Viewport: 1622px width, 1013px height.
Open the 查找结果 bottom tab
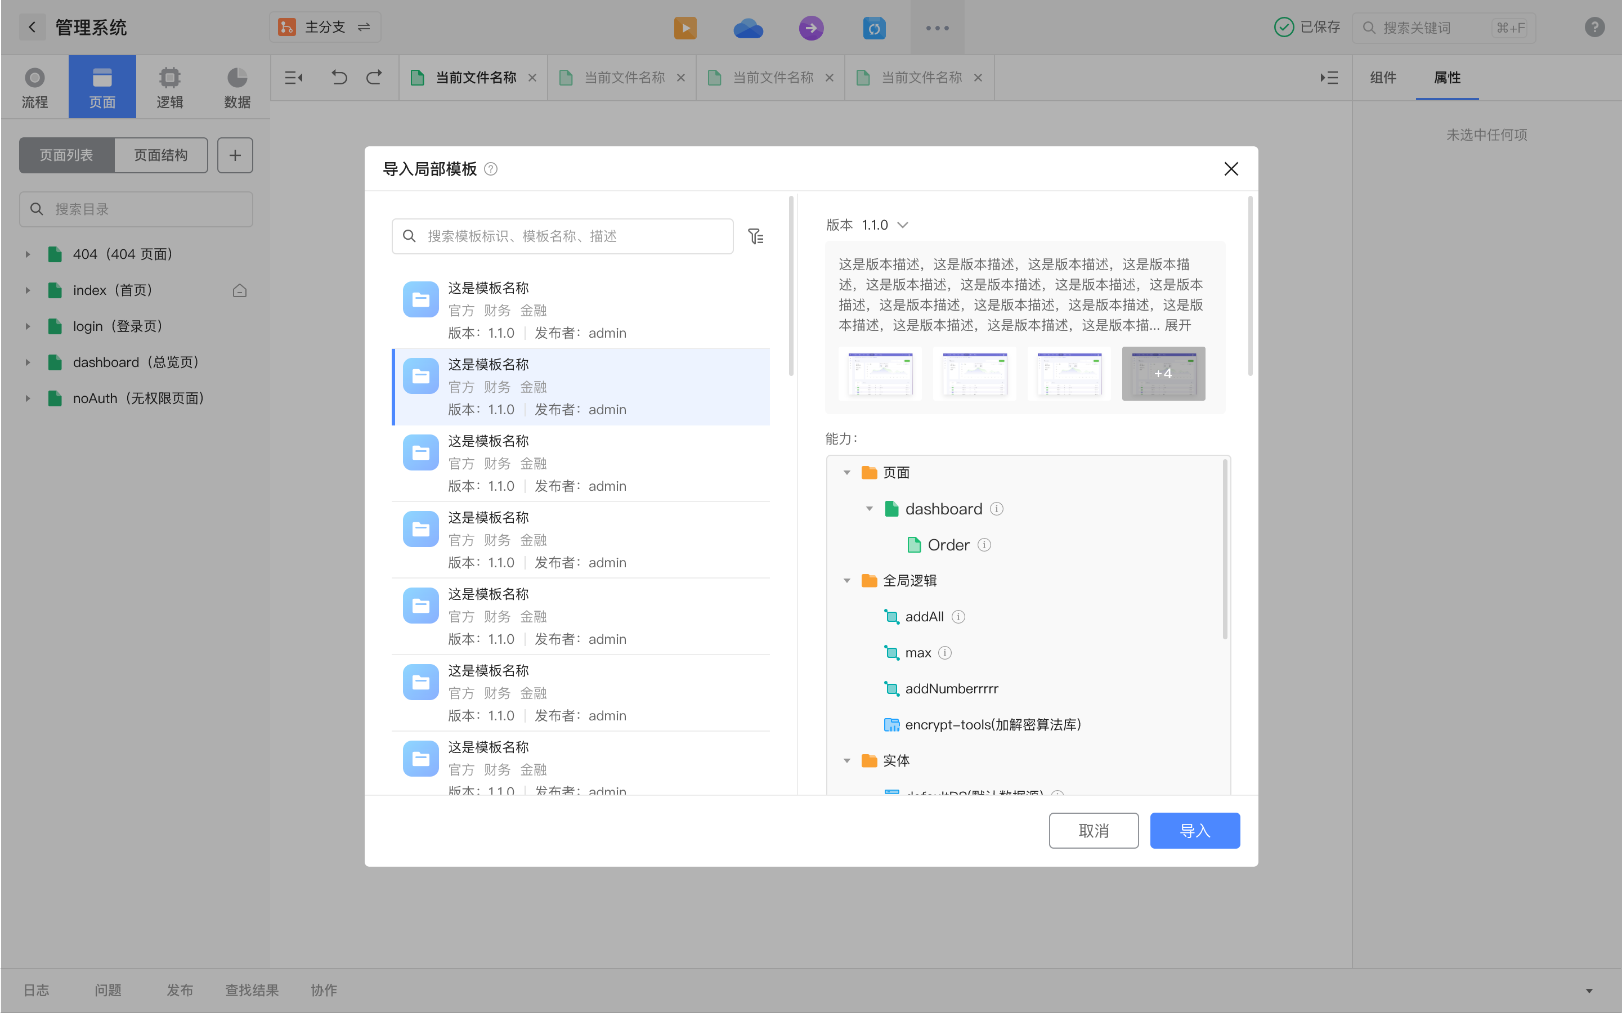tap(251, 989)
